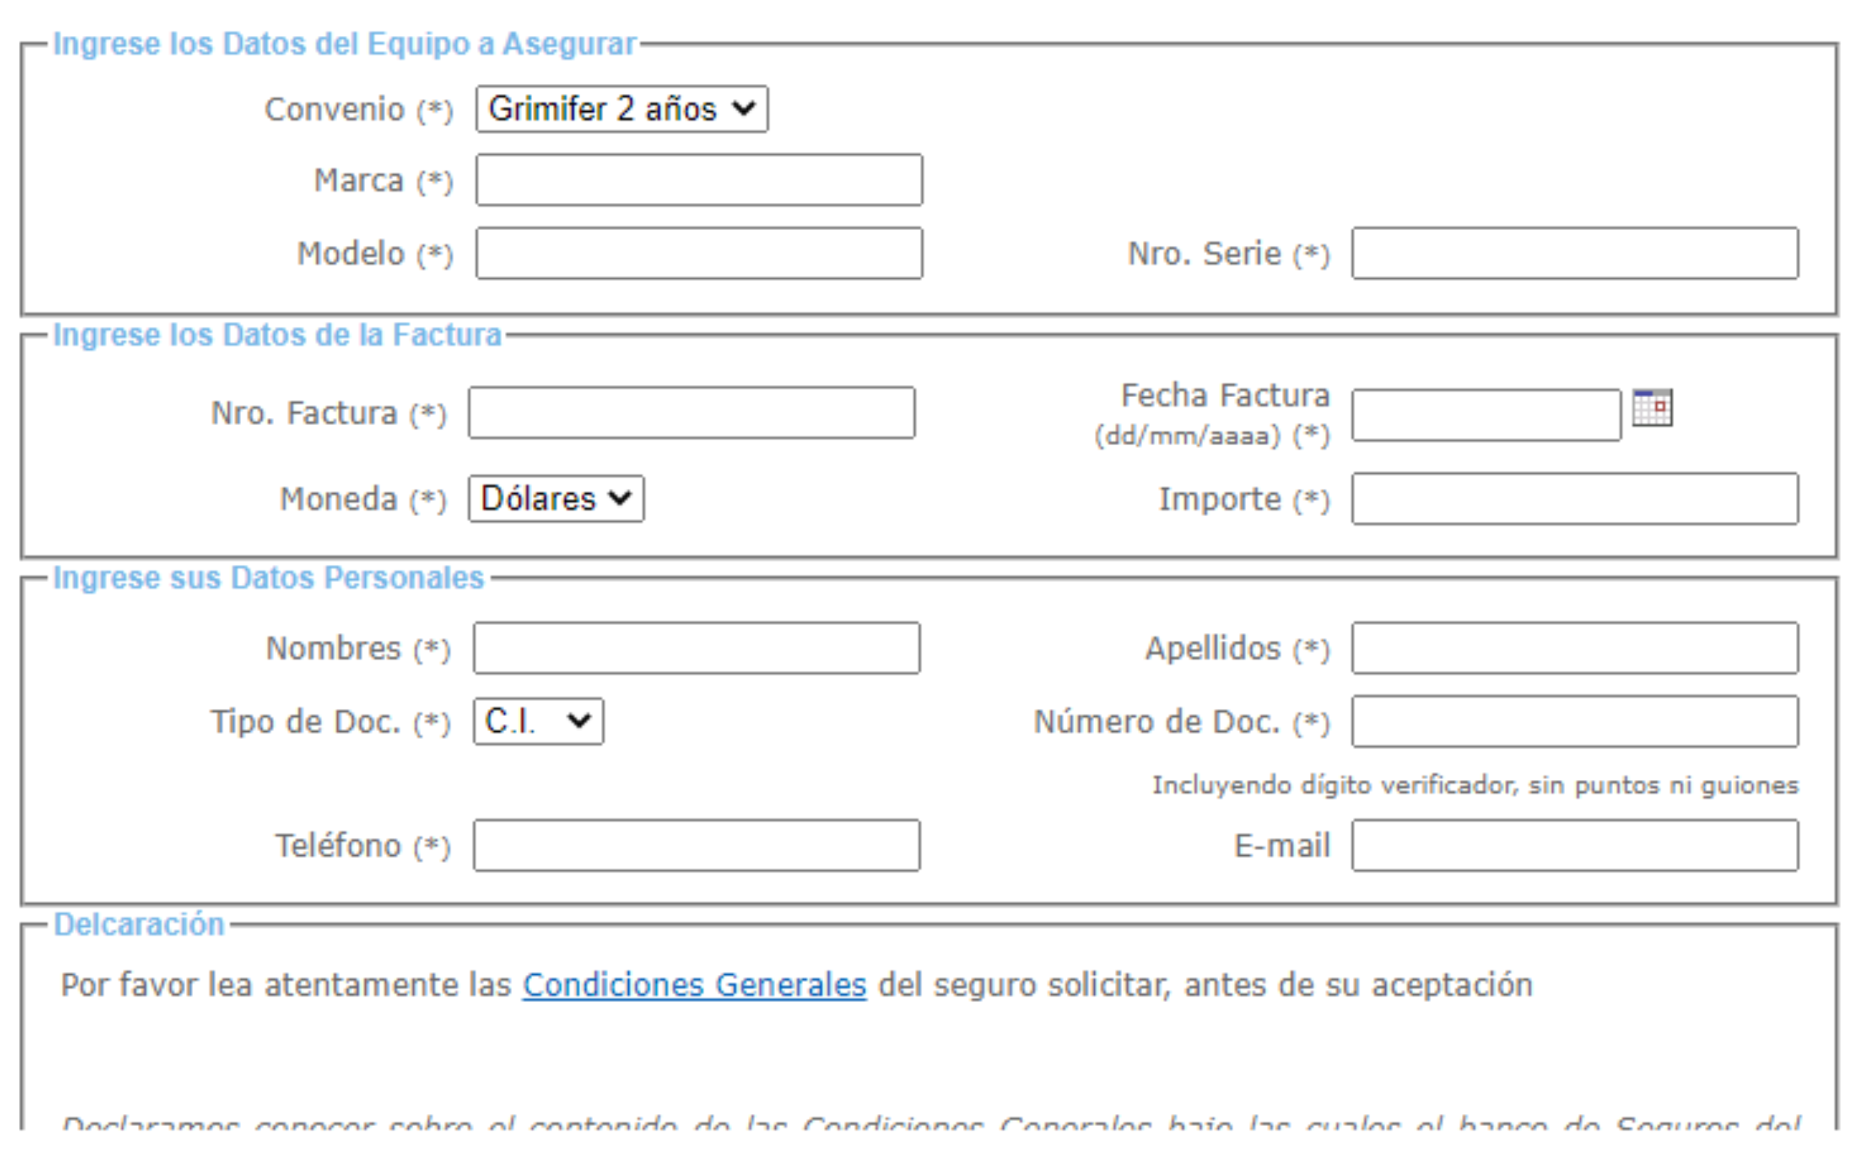Click the Fecha Factura date field
The width and height of the screenshot is (1850, 1157).
tap(1485, 415)
